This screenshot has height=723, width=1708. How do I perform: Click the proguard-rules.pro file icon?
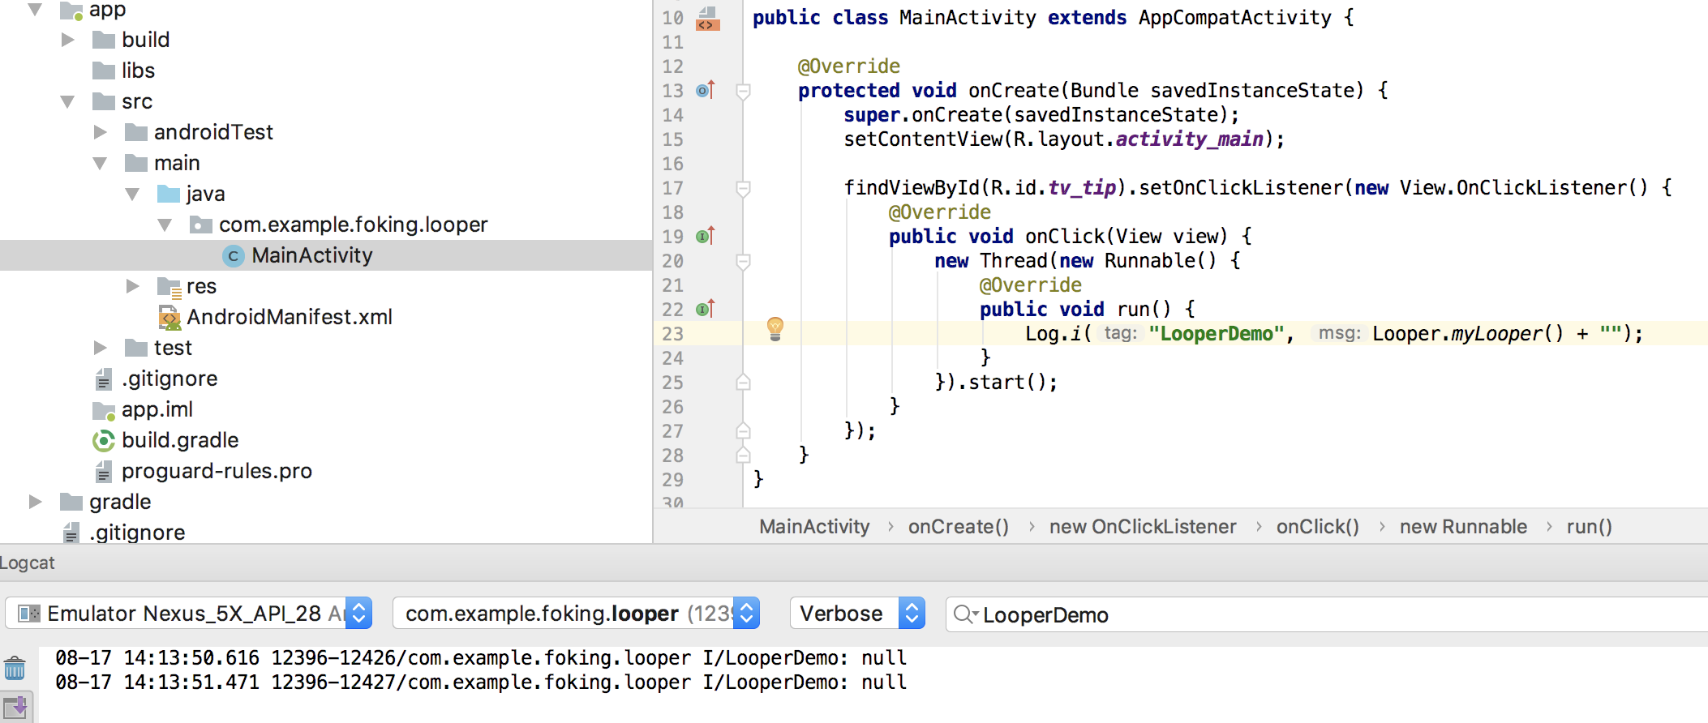pos(104,472)
